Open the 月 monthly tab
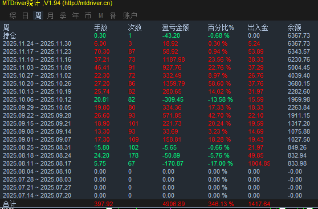Screen dimensions: 318x209 pyautogui.click(x=50, y=15)
